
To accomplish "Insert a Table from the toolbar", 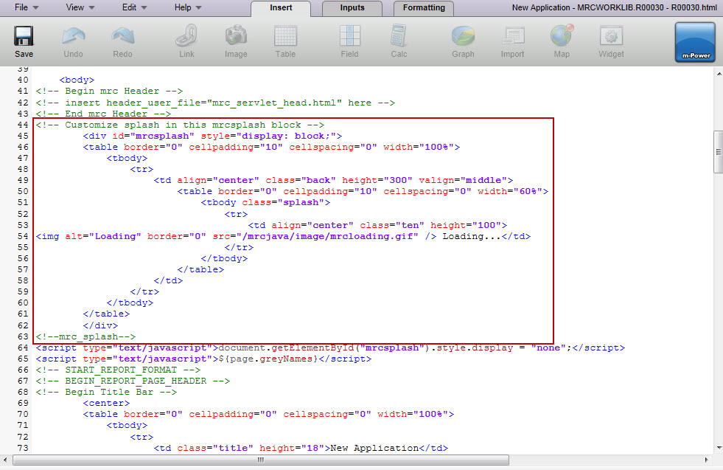I will [x=285, y=36].
